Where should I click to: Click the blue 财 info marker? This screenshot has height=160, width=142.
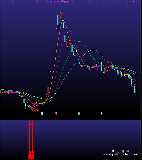tap(42, 113)
